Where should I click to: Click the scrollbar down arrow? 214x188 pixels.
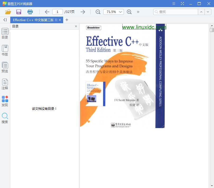(x=212, y=186)
